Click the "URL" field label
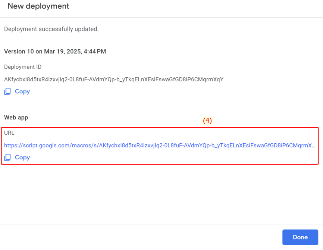 coord(9,133)
